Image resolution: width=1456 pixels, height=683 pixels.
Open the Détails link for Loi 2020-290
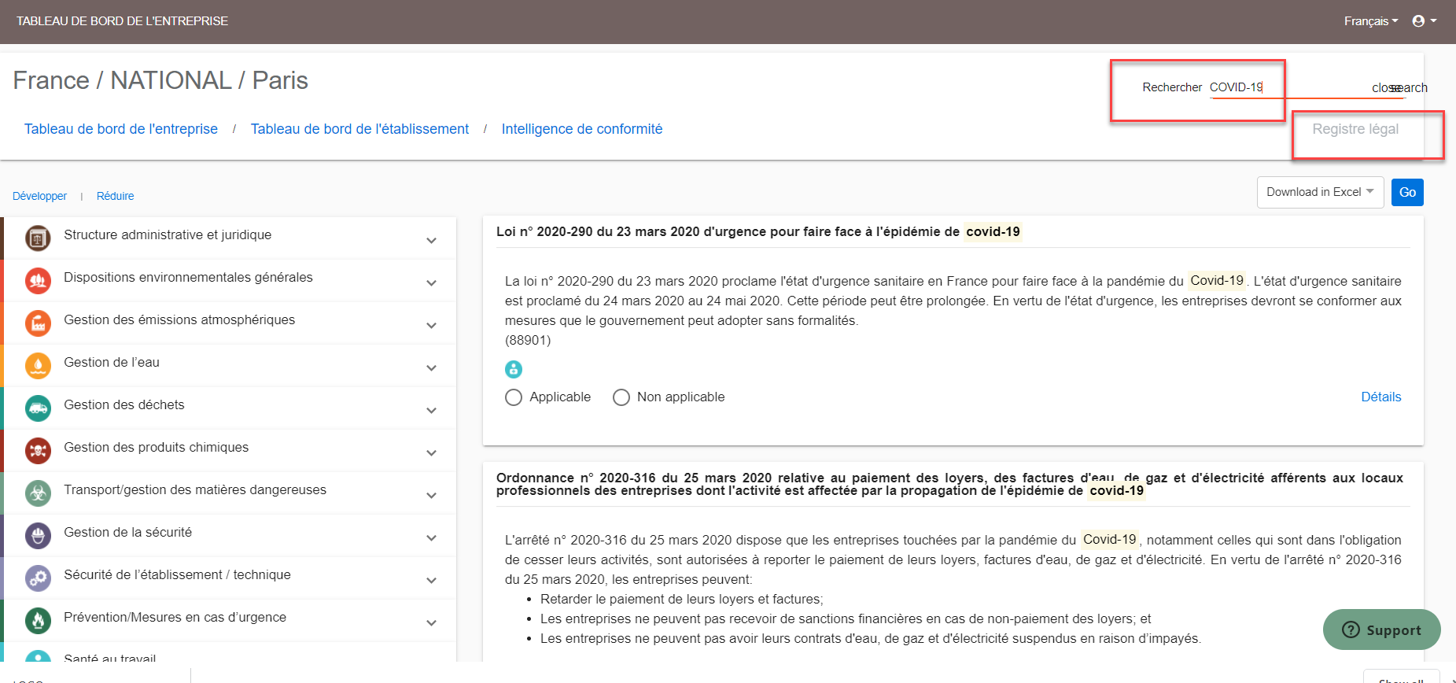pos(1381,397)
